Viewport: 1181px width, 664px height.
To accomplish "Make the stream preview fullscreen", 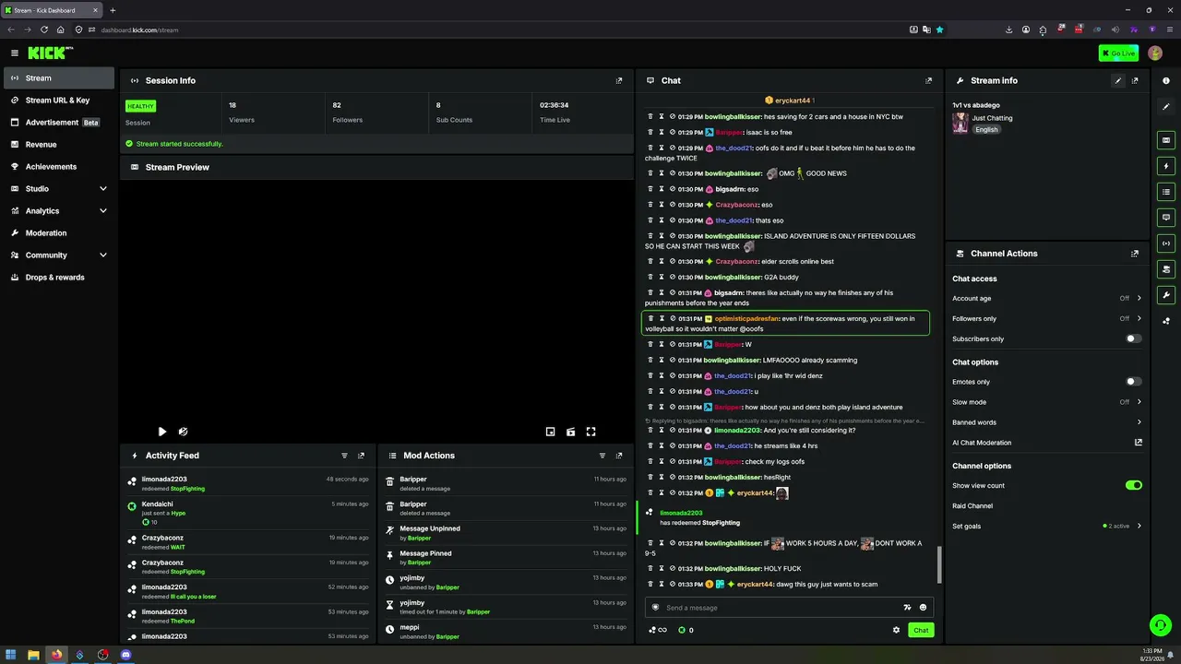I will (590, 432).
